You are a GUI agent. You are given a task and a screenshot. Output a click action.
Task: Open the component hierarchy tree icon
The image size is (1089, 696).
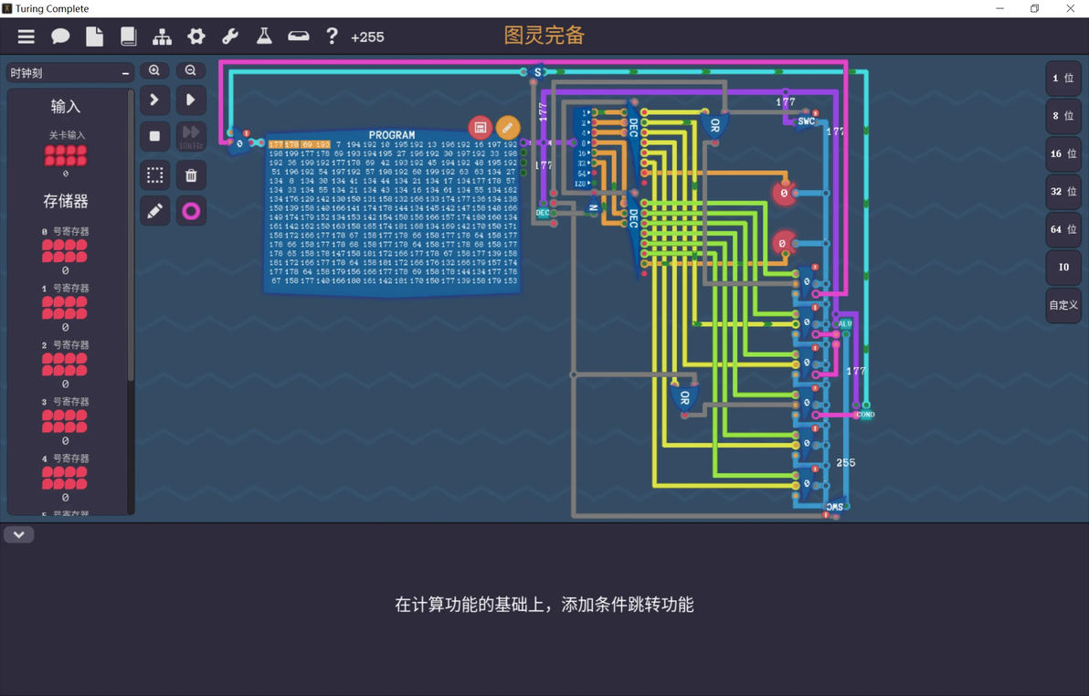162,37
